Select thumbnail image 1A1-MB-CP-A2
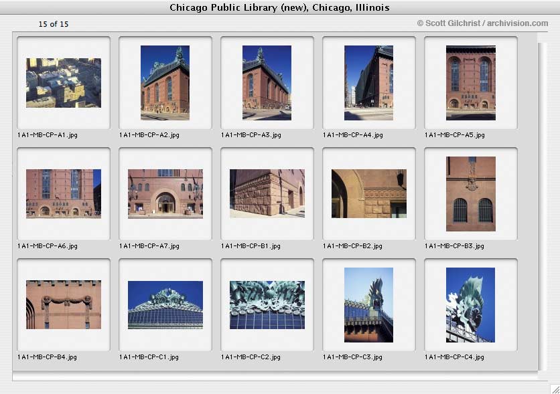560x394 pixels. tap(165, 83)
